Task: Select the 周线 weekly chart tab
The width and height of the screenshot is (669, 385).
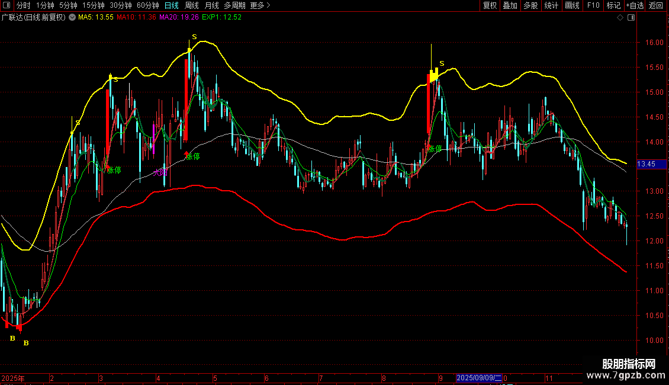Action: coord(192,5)
